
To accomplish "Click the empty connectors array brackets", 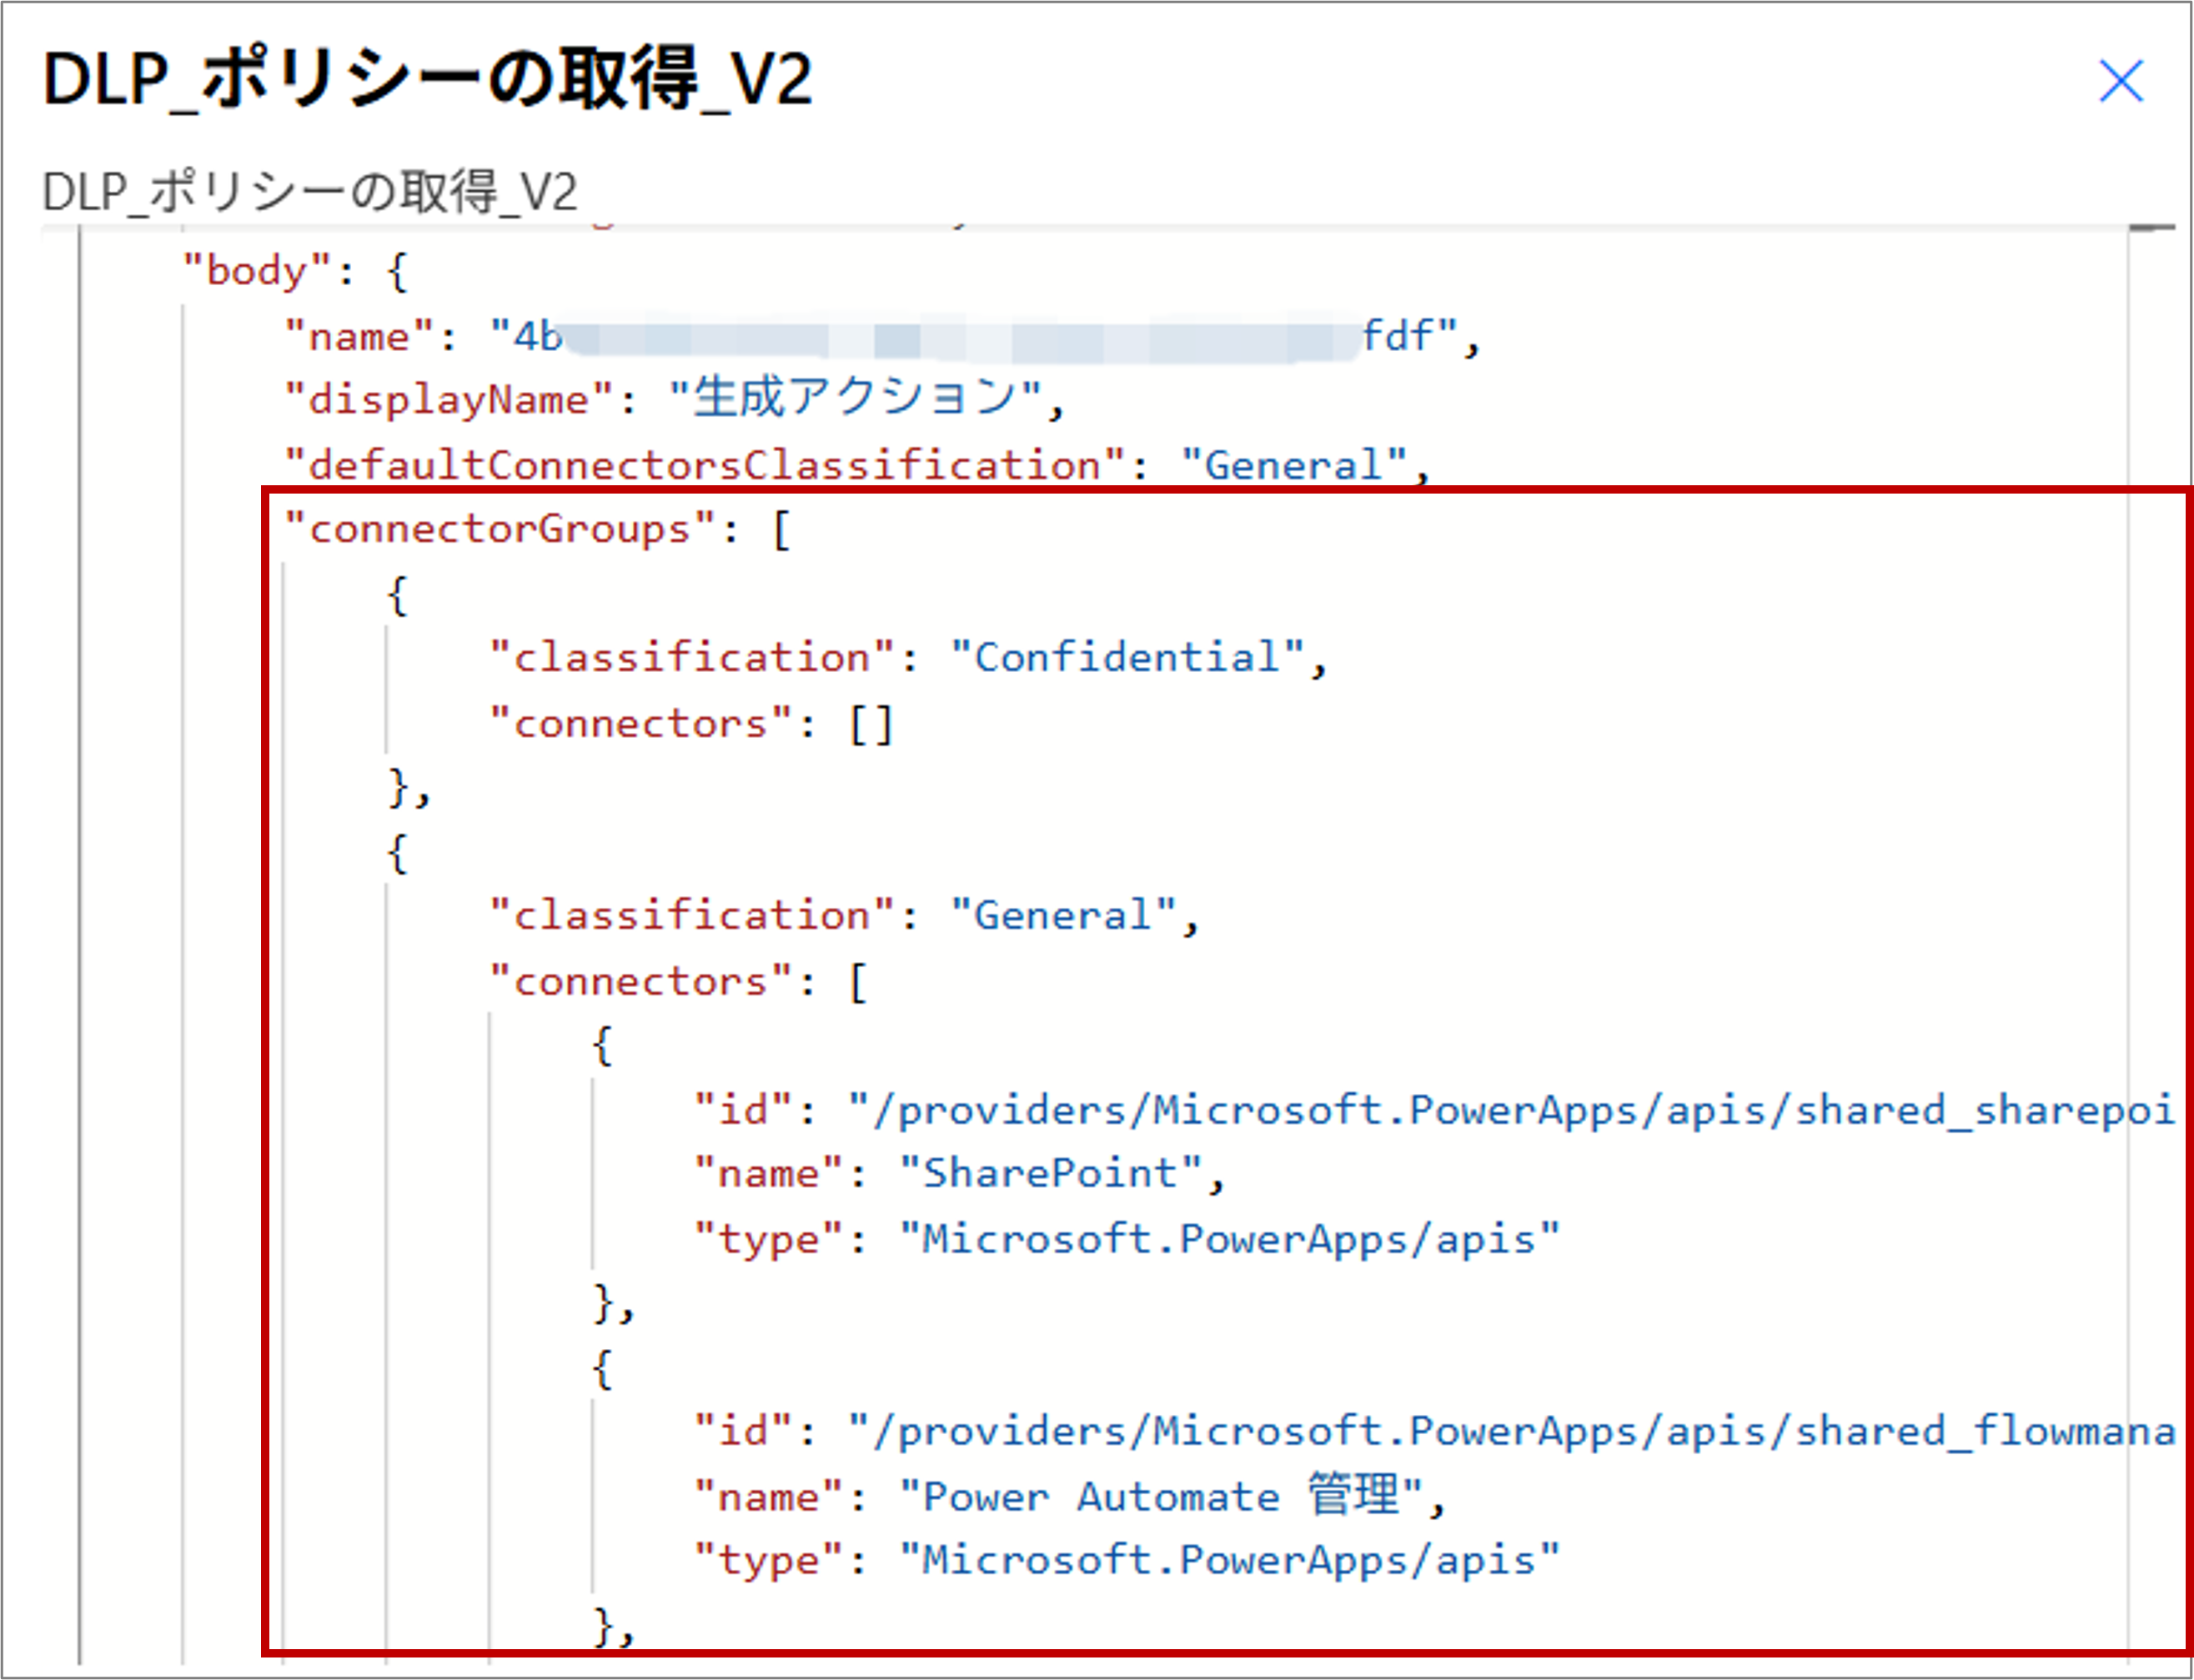I will (870, 724).
